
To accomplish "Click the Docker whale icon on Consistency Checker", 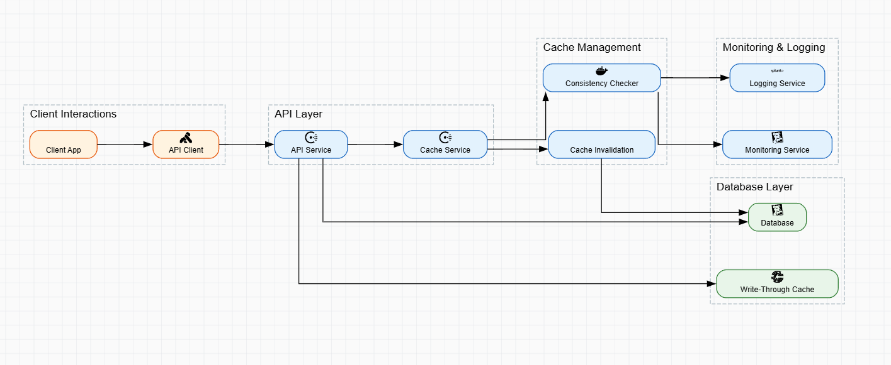I will [601, 71].
